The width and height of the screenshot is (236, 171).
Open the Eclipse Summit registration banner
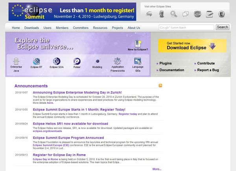(x=72, y=12)
